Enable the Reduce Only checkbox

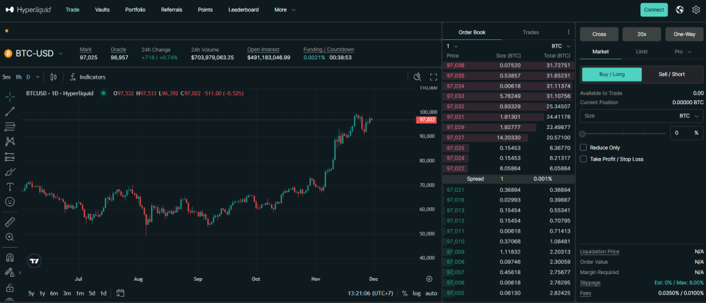pos(583,147)
